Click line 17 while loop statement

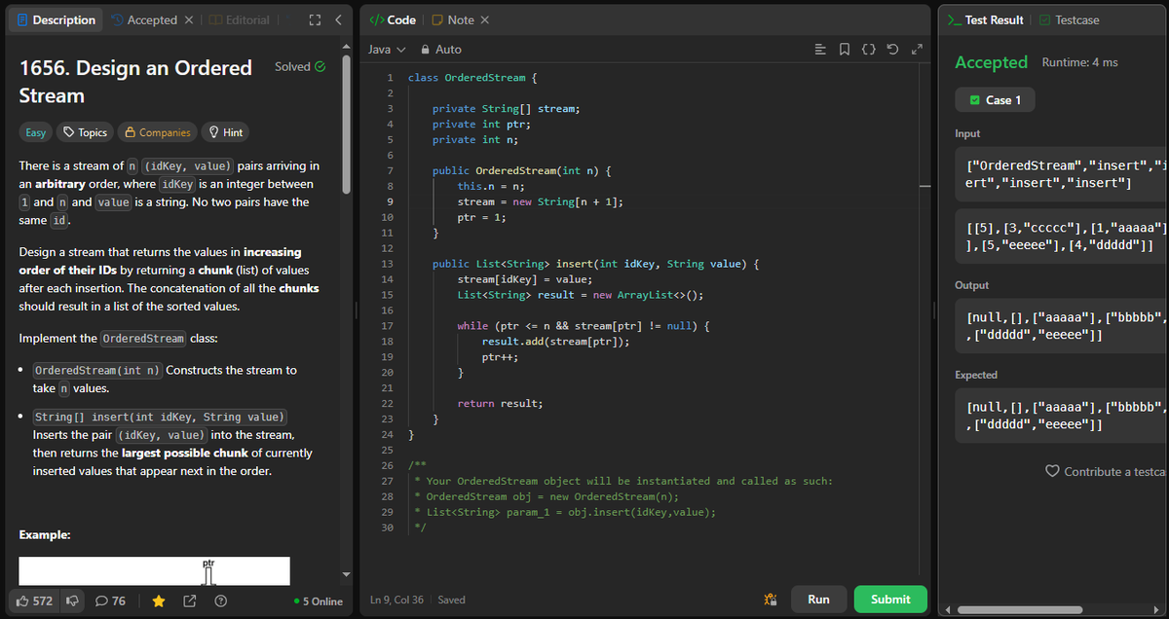click(583, 325)
